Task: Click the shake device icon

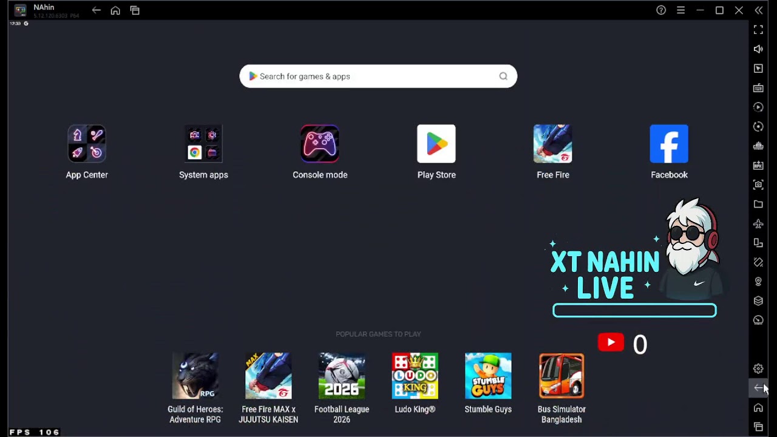Action: point(758,262)
